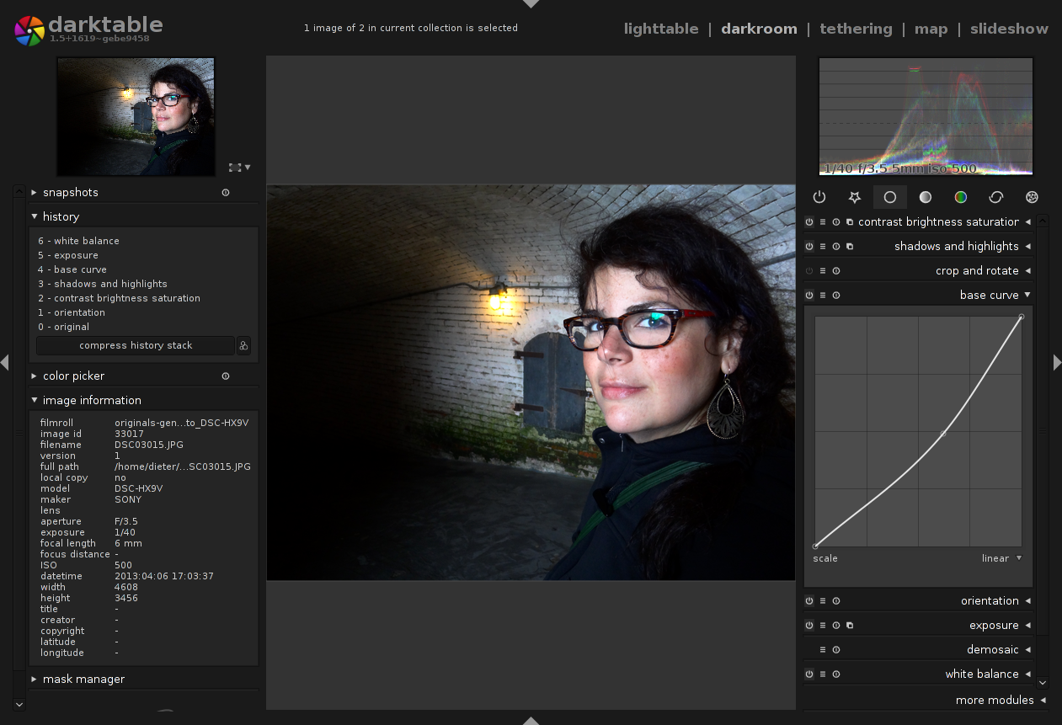Expand the mask manager panel
Viewport: 1062px width, 725px height.
[x=83, y=679]
